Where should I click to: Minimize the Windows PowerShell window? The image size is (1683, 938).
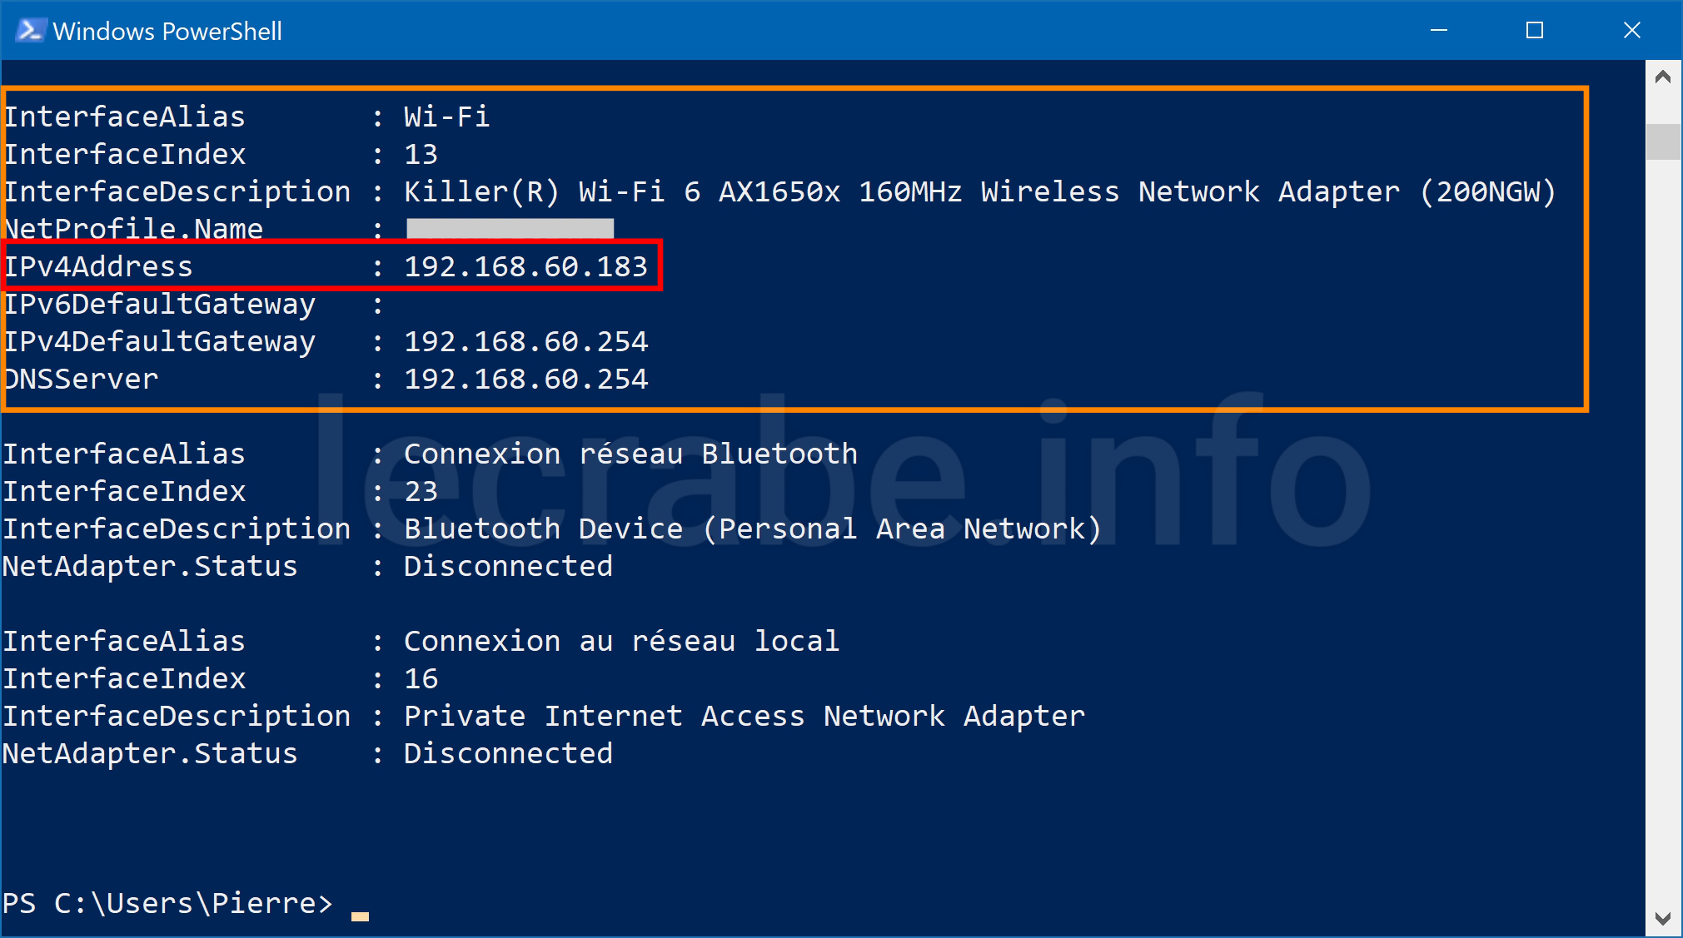(1439, 31)
